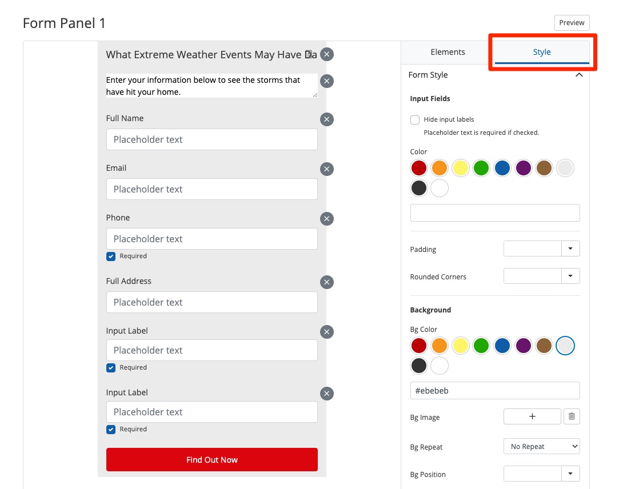
Task: Choose the red Bg Color swatch
Action: point(419,346)
